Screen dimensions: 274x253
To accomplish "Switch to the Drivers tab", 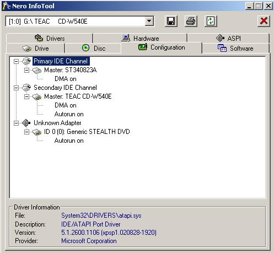I will (50, 39).
